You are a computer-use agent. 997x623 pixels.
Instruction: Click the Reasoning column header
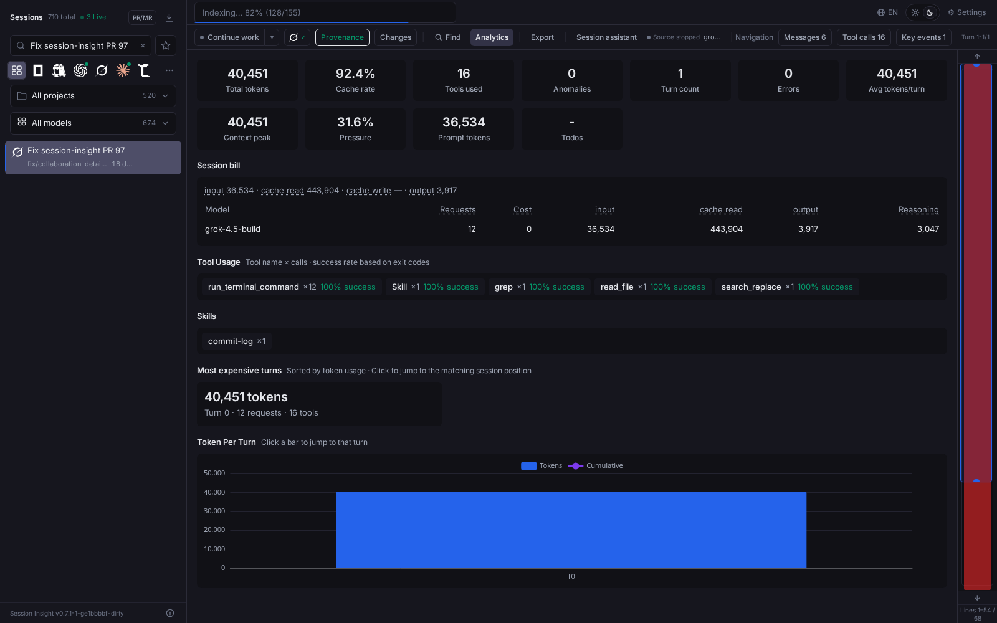(x=918, y=210)
